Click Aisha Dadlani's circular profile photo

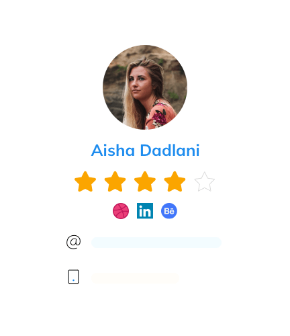[145, 87]
